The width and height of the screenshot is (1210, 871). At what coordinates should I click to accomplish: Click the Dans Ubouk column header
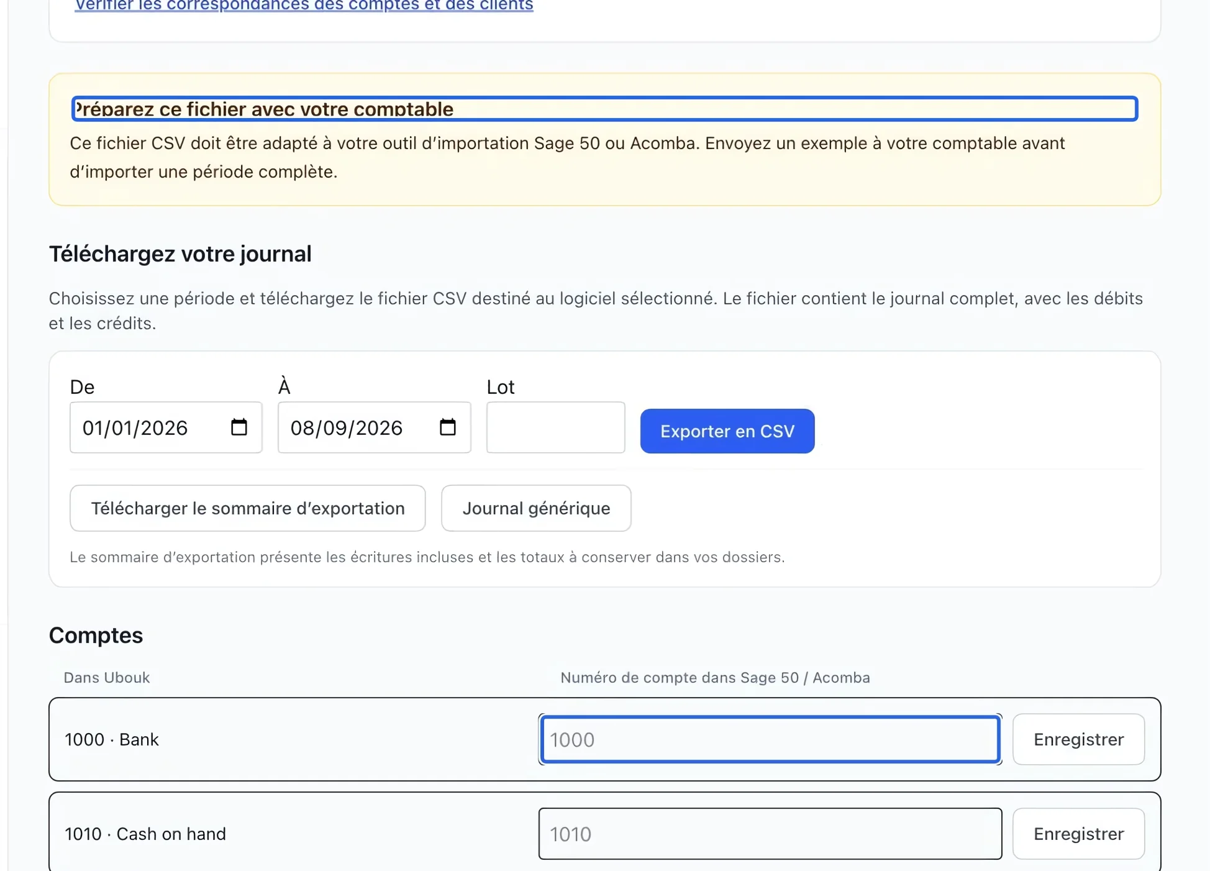click(x=107, y=677)
